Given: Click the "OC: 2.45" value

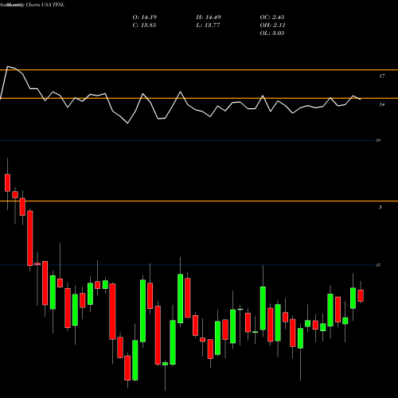Looking at the screenshot, I should (x=272, y=18).
